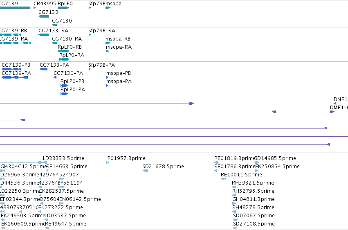
Task: Click the RH52795.5prime EST label
Action: coord(253,191)
